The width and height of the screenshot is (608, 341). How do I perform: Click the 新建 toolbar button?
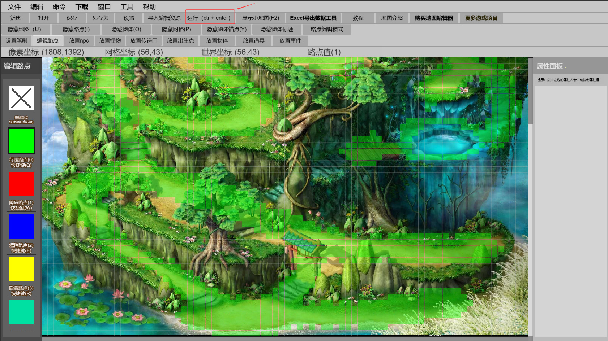click(x=15, y=18)
